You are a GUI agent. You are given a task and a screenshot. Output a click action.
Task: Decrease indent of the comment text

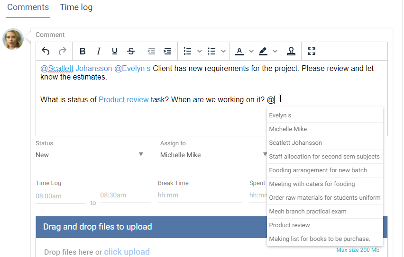(x=151, y=51)
